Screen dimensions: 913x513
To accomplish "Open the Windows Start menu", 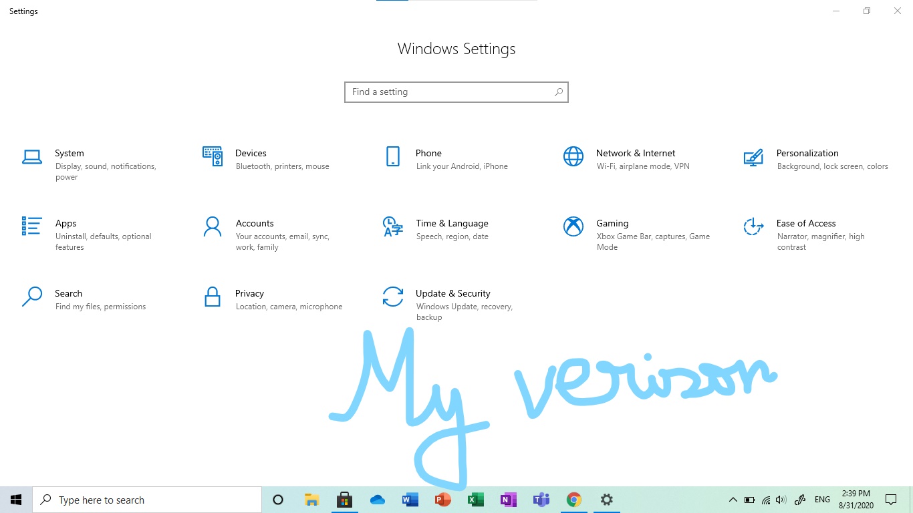I will tap(16, 500).
